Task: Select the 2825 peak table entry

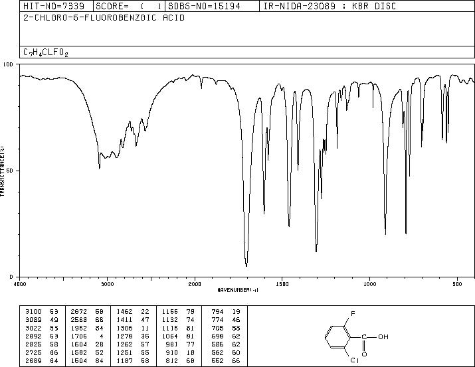Action: coord(41,344)
